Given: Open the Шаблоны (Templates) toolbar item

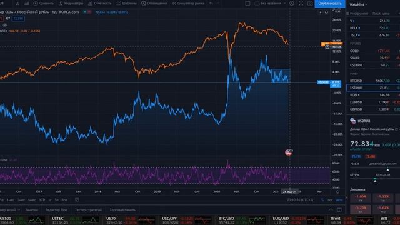Looking at the screenshot, I should tap(126, 4).
